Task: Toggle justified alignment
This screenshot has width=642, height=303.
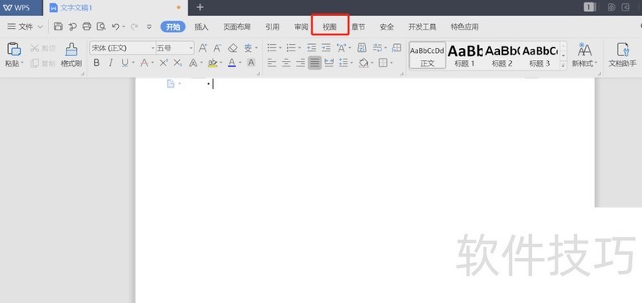Action: click(315, 63)
